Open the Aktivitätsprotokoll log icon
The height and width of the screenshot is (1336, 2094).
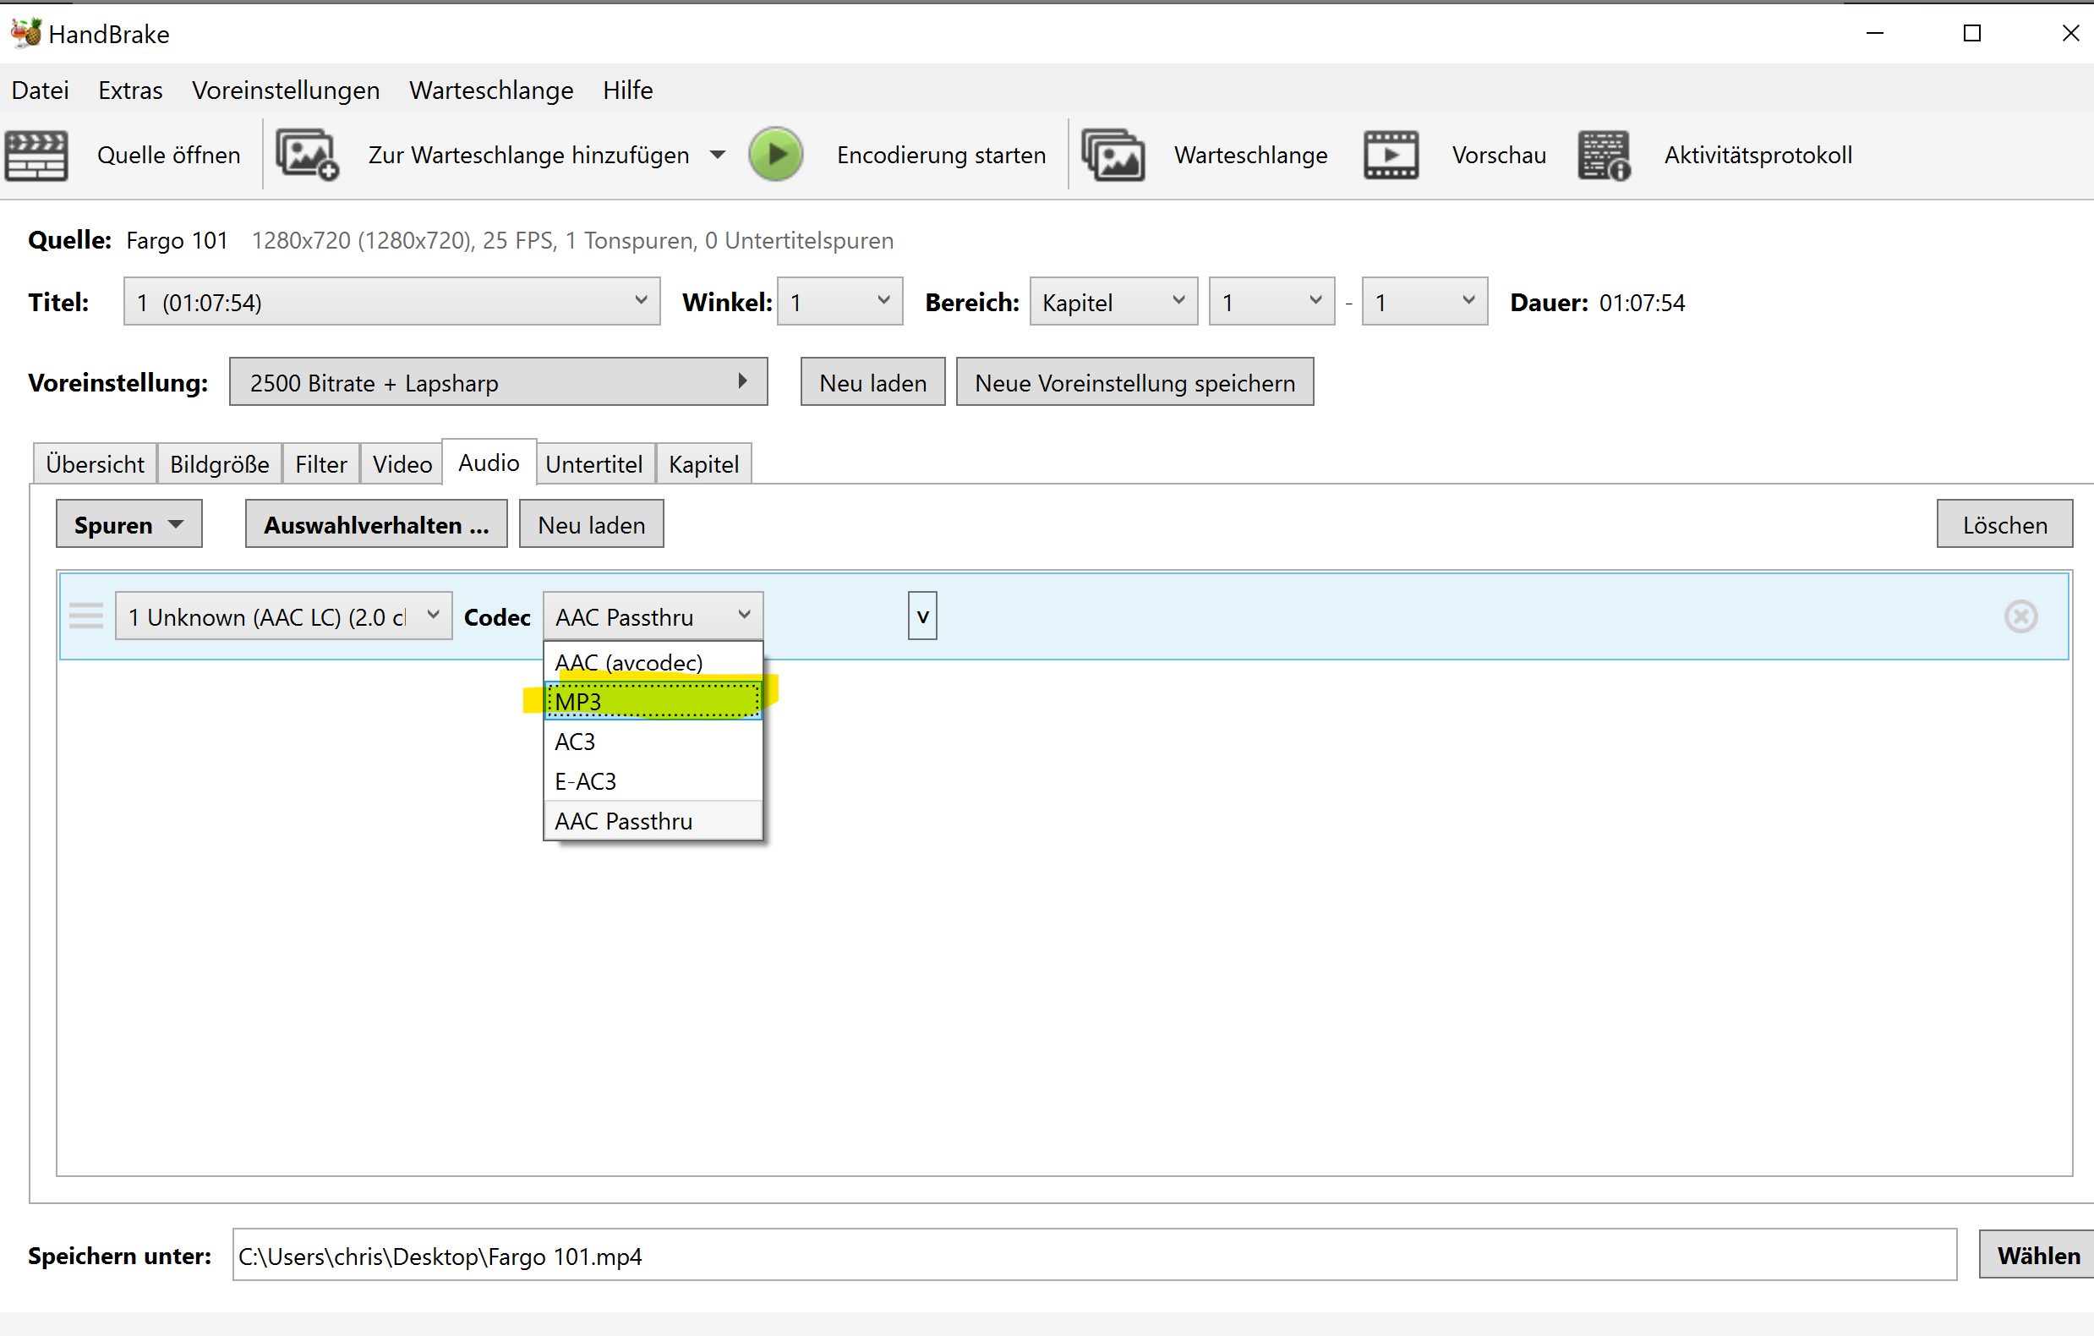pos(1603,156)
